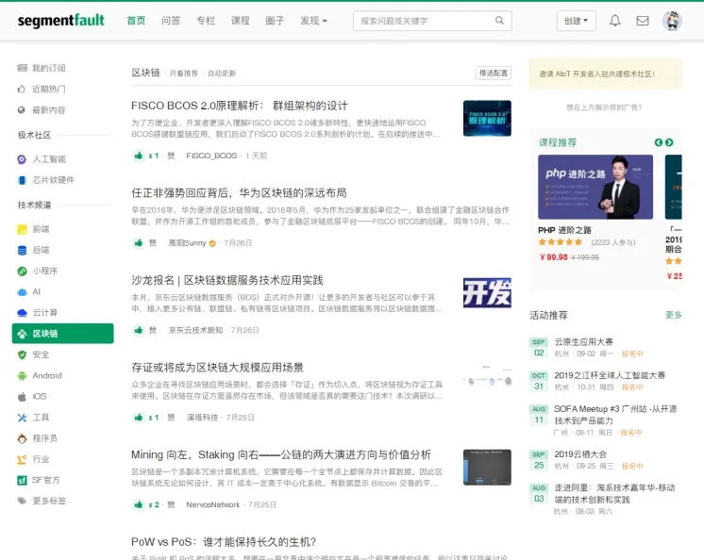Go to next course with right arrow
This screenshot has height=560, width=704.
coord(669,142)
